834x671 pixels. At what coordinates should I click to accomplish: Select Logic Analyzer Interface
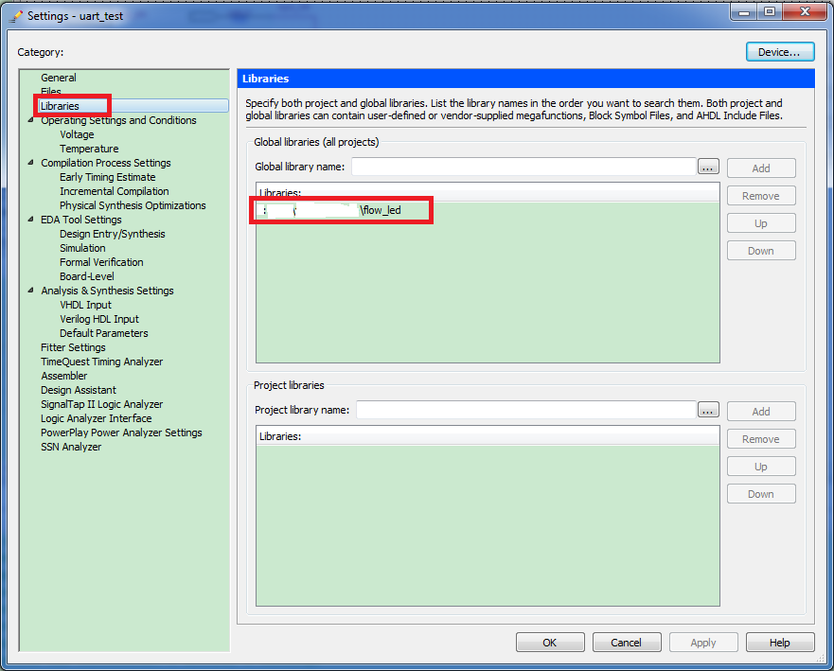pos(96,418)
